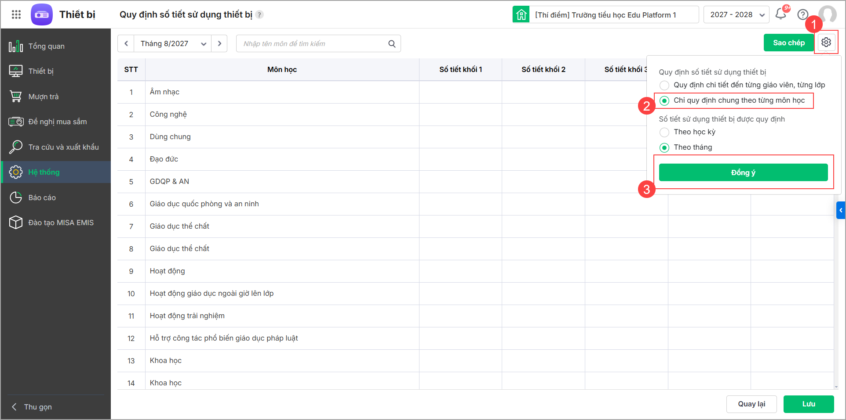Click the user avatar icon

(x=827, y=14)
